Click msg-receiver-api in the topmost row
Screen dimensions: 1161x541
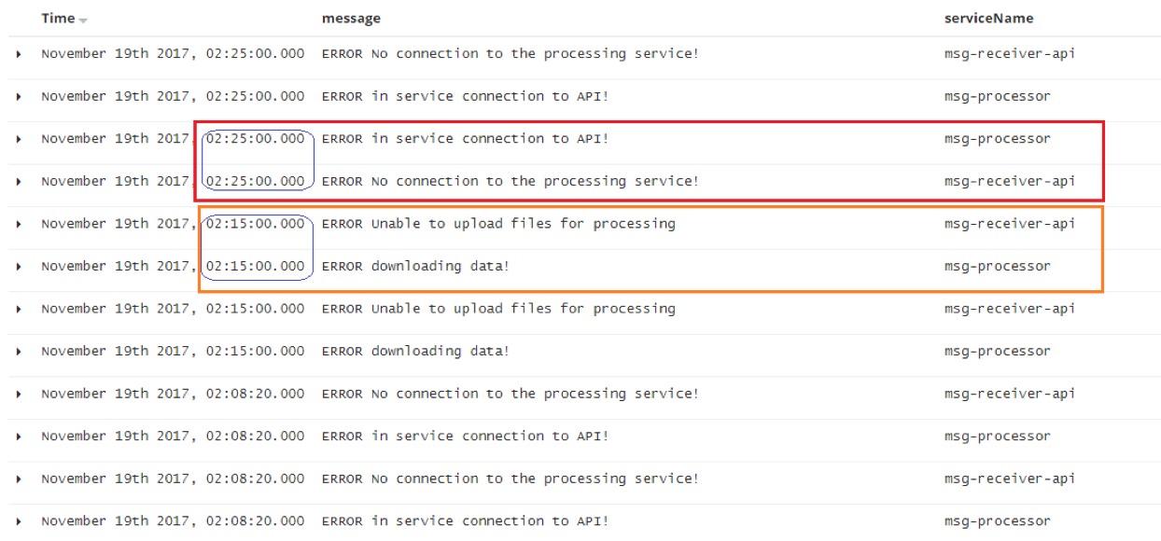[1009, 54]
